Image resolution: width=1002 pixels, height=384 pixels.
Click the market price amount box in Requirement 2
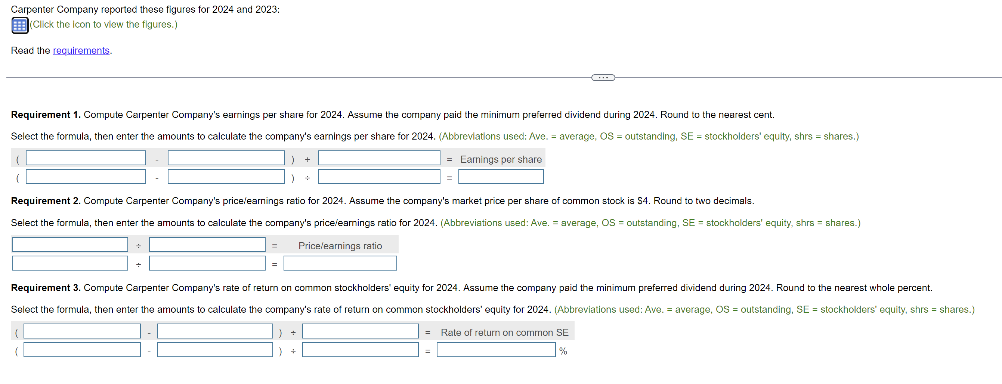pyautogui.click(x=70, y=263)
